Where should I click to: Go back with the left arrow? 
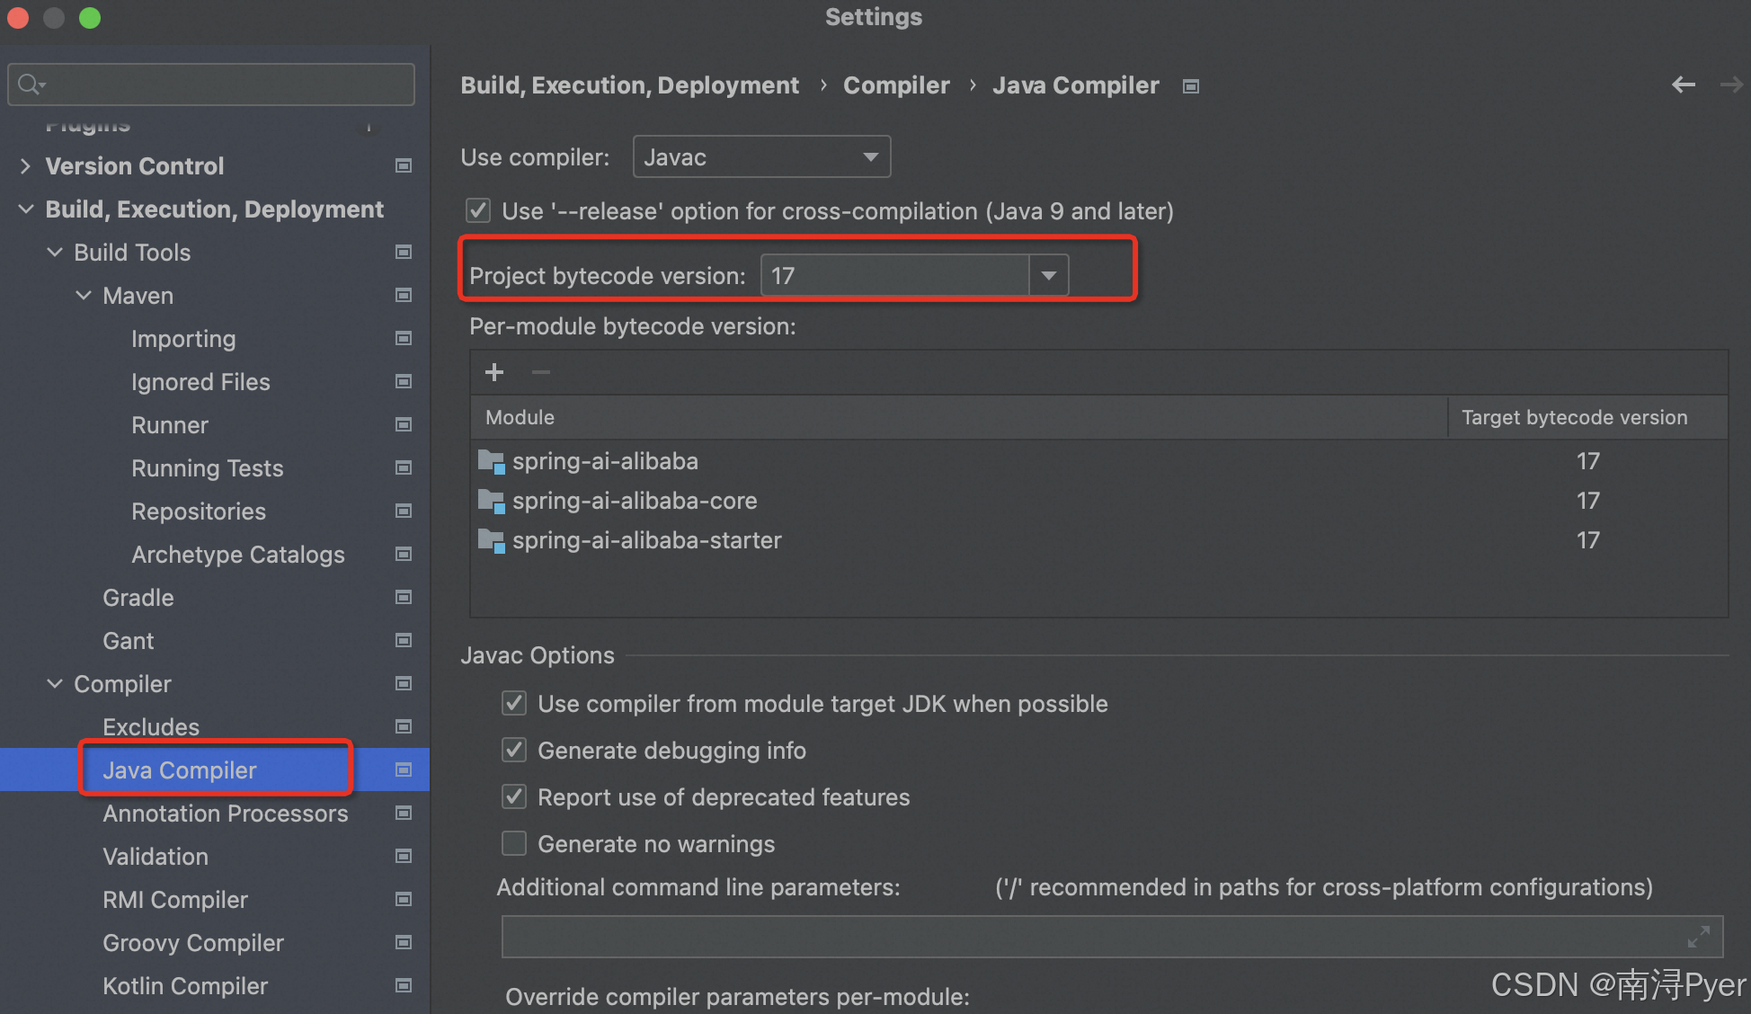coord(1684,84)
